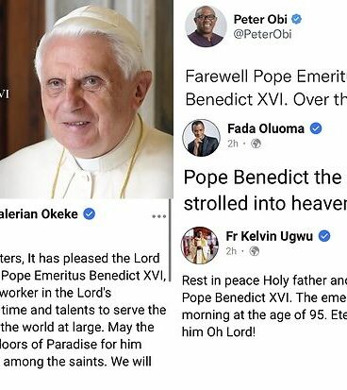Click the verified badge beside Fr Kelvin Ugwu
347x390 pixels.
pos(324,236)
